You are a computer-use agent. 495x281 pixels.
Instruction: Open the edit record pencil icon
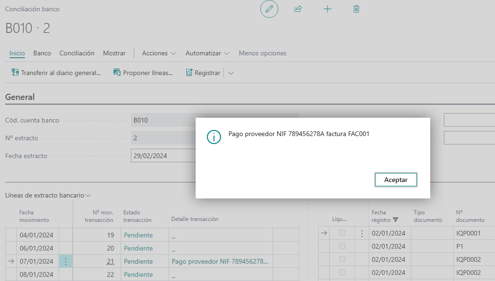click(269, 9)
